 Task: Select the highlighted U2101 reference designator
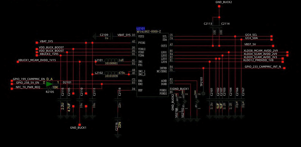(141, 29)
